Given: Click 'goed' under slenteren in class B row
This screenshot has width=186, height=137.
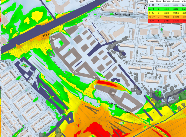Looking at the screenshot, I should 176,9.
